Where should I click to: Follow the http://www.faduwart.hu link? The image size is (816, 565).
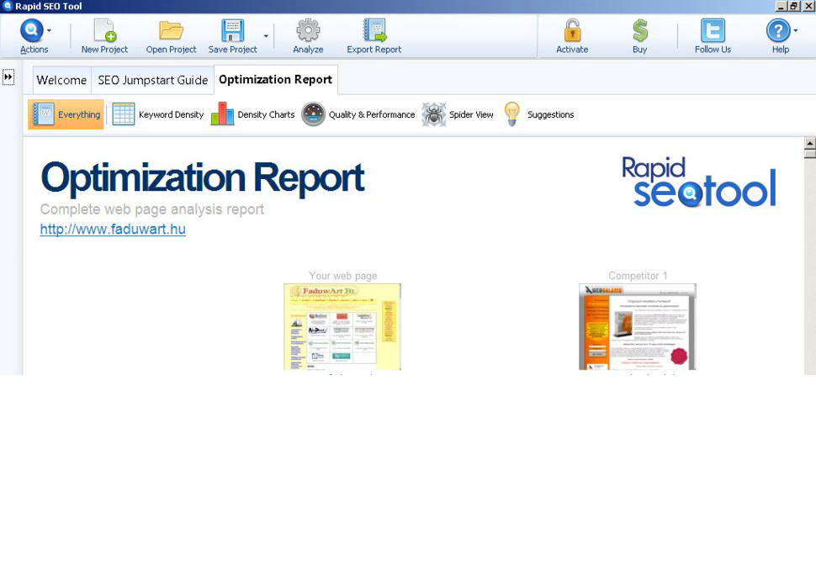(113, 230)
